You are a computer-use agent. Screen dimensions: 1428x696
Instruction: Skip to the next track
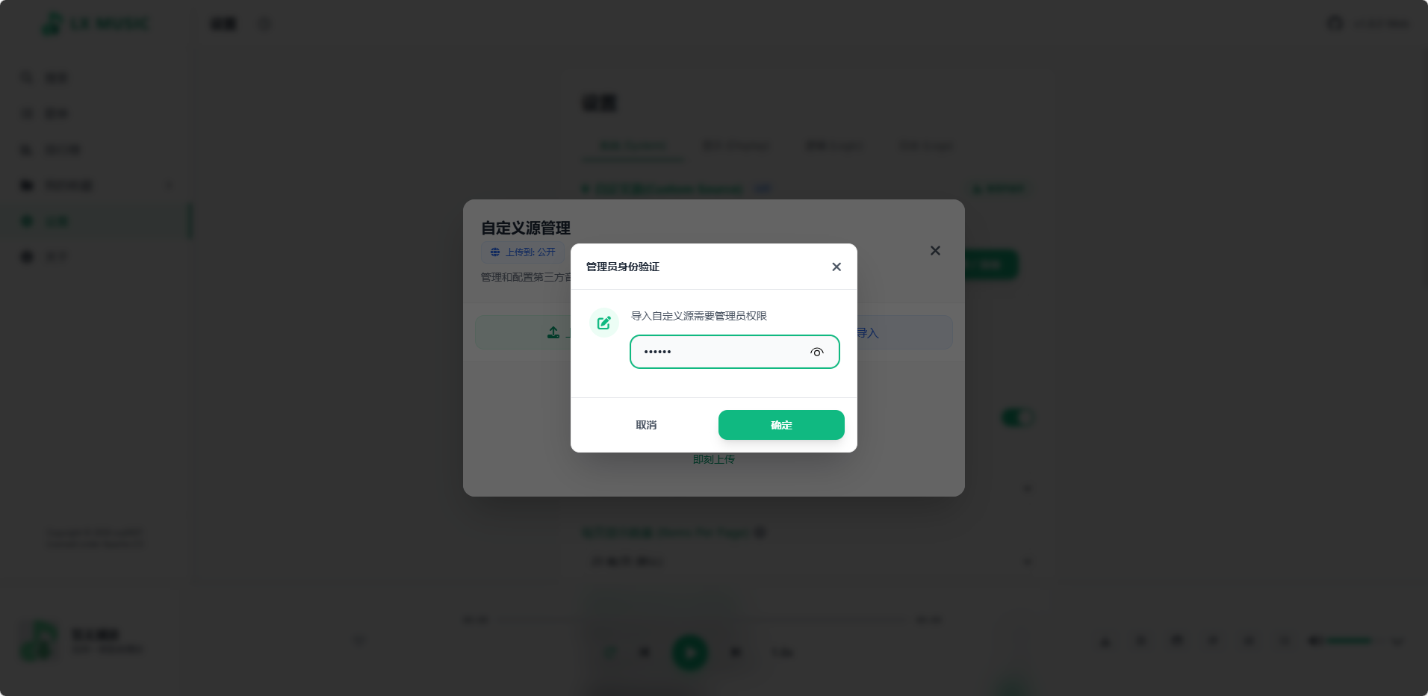[736, 653]
